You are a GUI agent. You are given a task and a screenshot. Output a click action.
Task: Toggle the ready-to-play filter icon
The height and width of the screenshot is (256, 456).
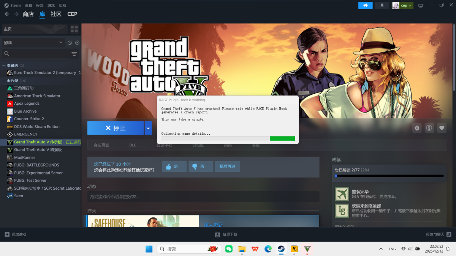[x=77, y=43]
